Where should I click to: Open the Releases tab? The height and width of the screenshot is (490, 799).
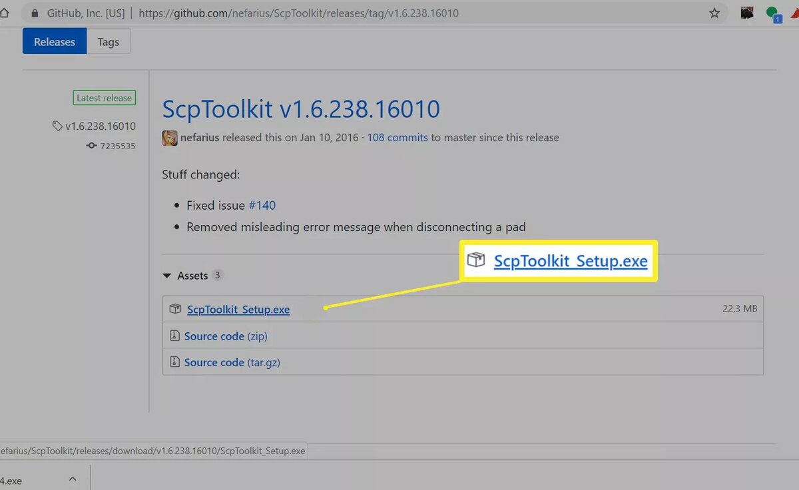55,41
